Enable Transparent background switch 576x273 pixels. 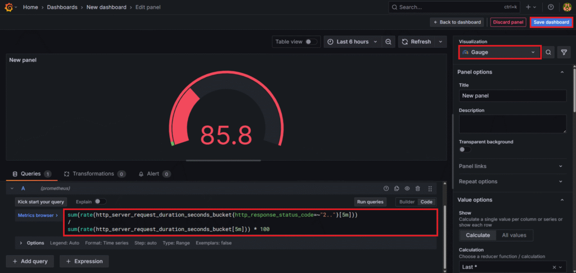[x=465, y=149]
